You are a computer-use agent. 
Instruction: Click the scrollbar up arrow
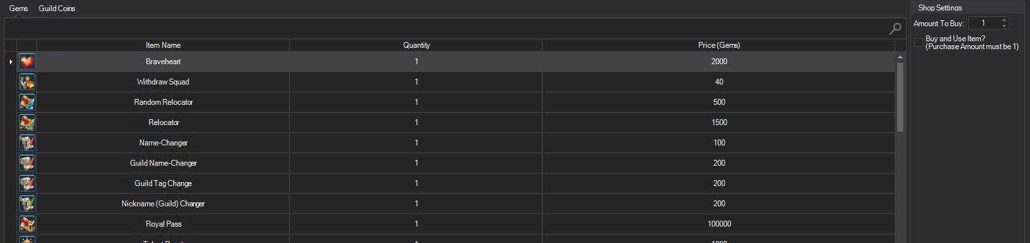click(901, 57)
